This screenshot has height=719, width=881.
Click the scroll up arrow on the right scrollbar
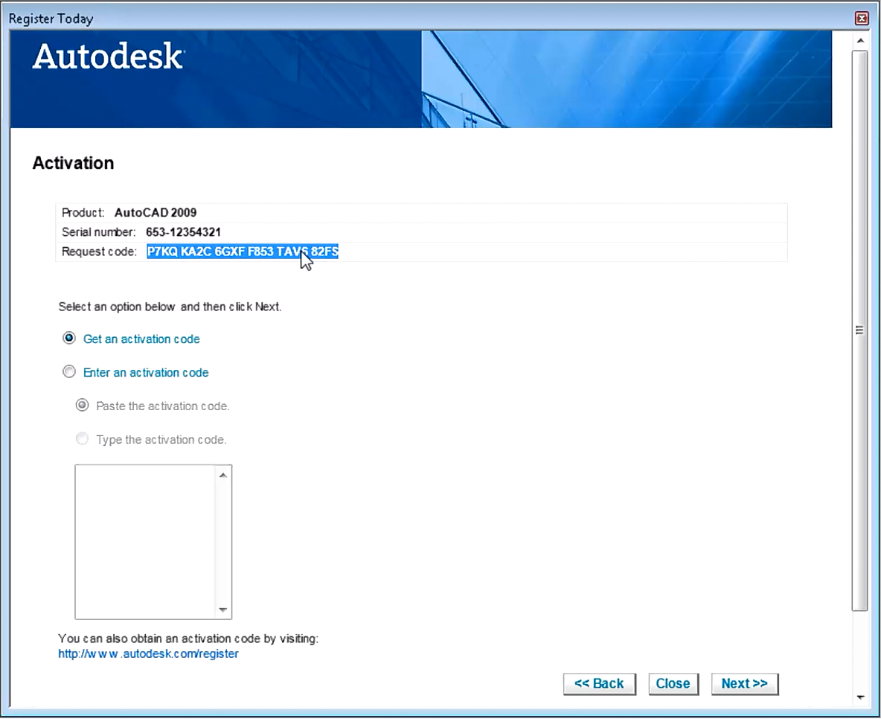pos(860,40)
